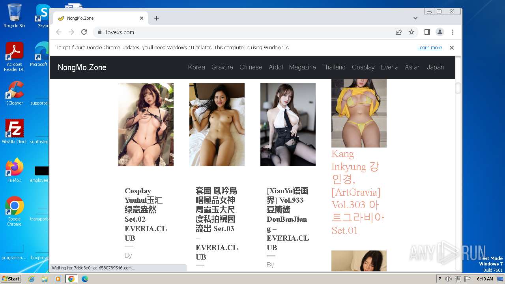Reload the page with the refresh icon

[x=84, y=32]
